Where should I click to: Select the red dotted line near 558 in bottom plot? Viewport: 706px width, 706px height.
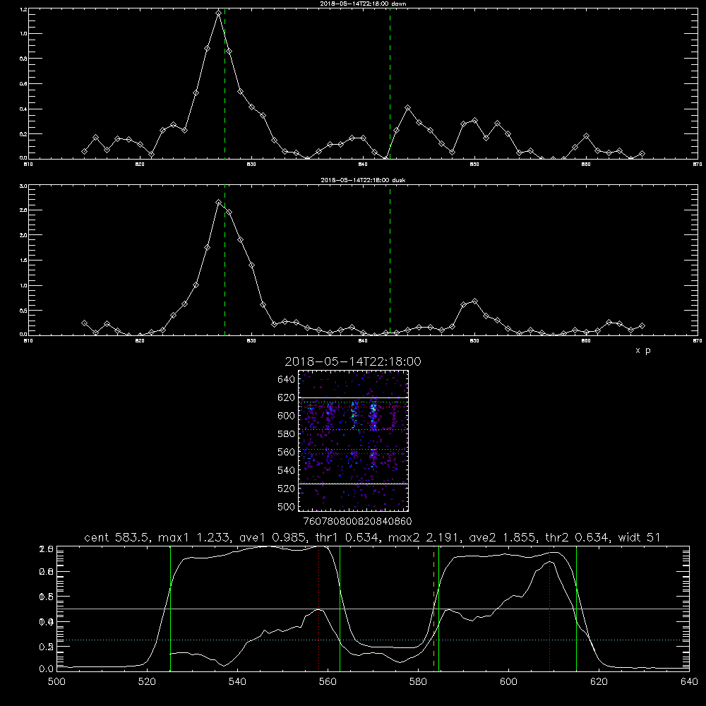click(319, 608)
